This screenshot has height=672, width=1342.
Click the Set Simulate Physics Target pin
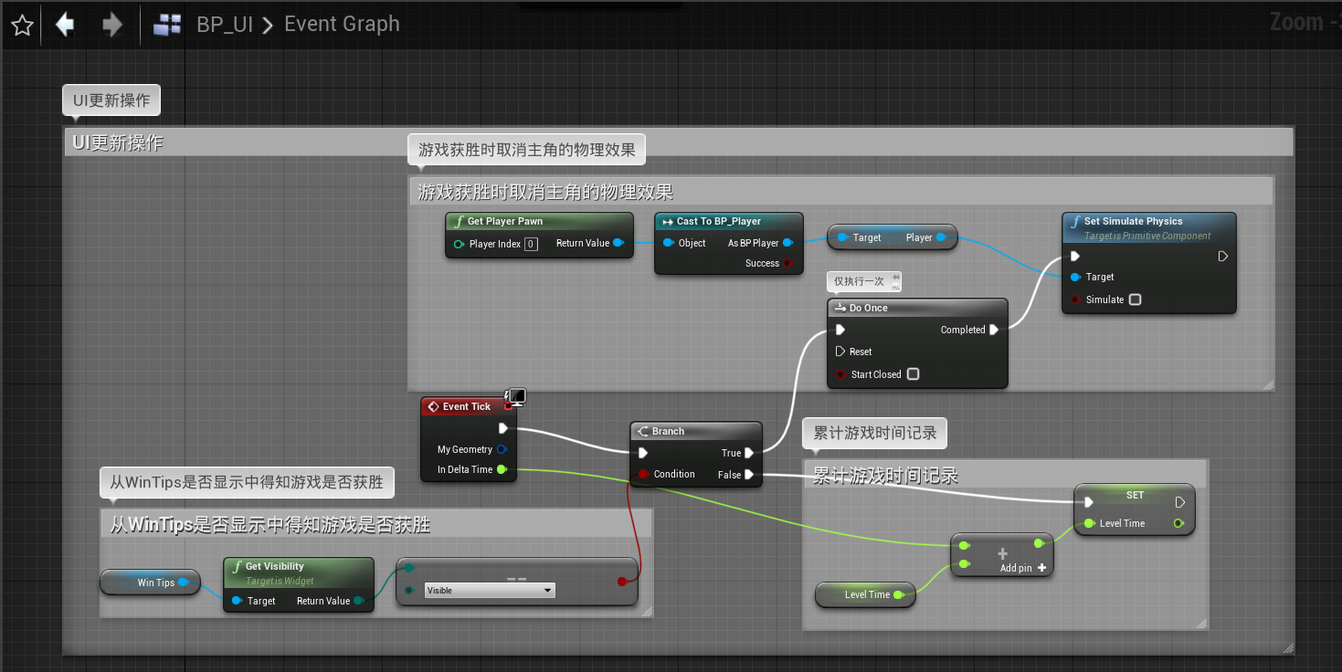coord(1075,277)
